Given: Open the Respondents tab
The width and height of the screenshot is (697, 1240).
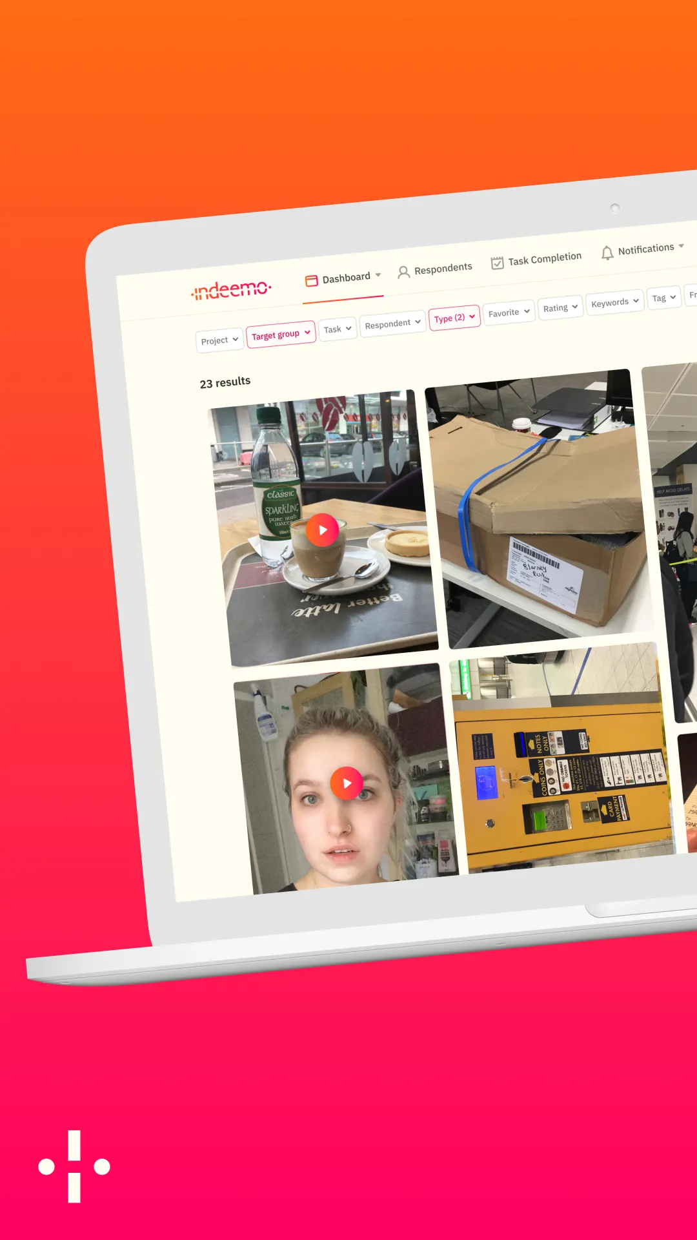Looking at the screenshot, I should tap(434, 270).
